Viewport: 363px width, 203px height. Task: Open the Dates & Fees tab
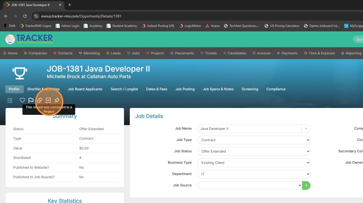(157, 89)
